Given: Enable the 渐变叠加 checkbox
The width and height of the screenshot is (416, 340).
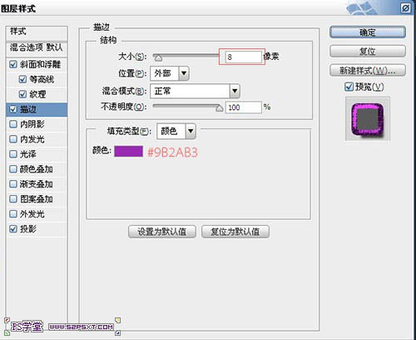Looking at the screenshot, I should pyautogui.click(x=13, y=184).
